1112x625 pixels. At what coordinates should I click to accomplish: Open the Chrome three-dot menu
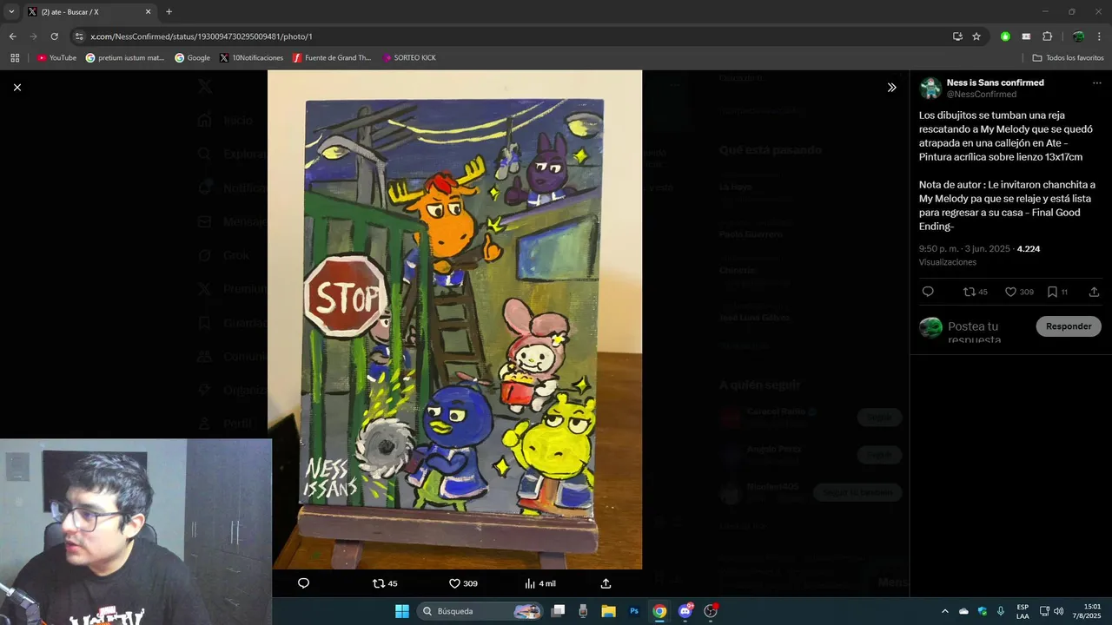[x=1099, y=36]
